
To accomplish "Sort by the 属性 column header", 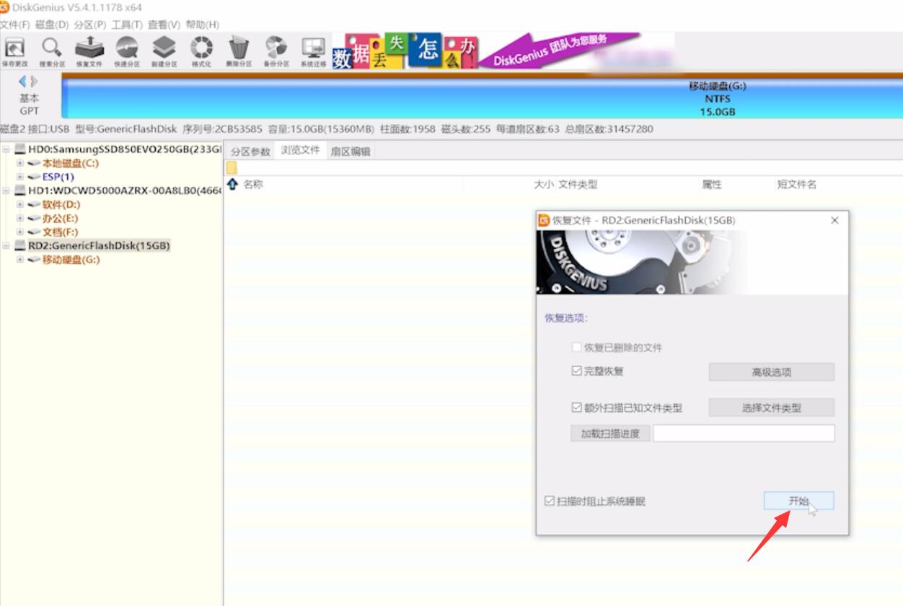I will click(x=712, y=185).
